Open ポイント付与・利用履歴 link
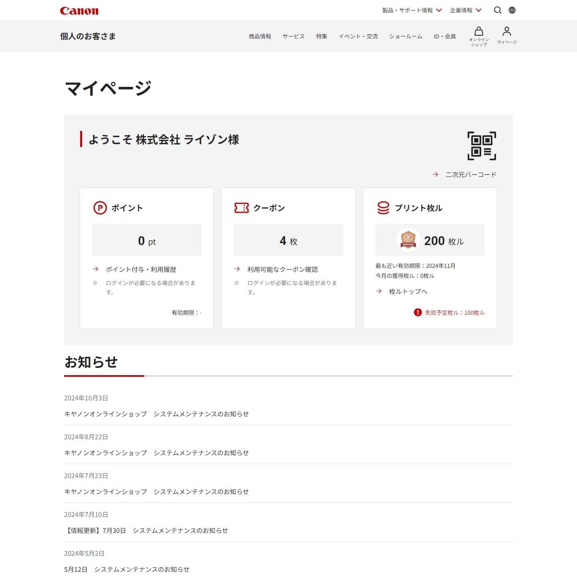The height and width of the screenshot is (587, 577). [141, 269]
